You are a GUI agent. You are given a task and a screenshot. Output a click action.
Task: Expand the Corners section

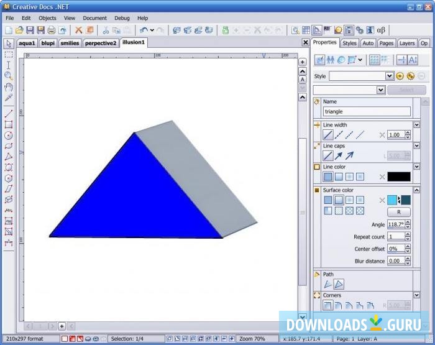click(x=417, y=295)
